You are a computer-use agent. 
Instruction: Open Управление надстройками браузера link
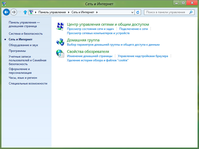click(x=143, y=56)
